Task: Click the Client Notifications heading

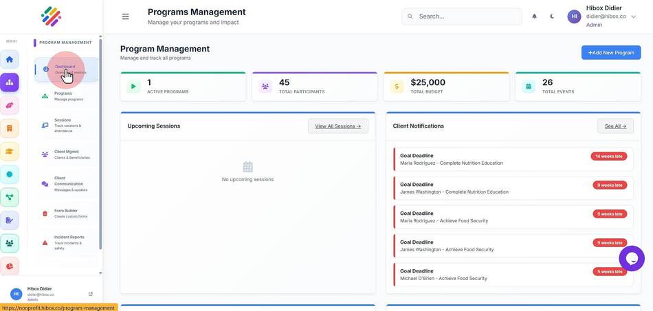Action: coord(418,126)
